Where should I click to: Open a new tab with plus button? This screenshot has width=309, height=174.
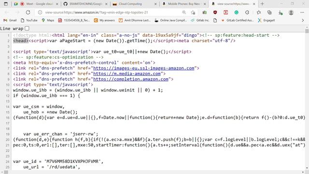(262, 4)
